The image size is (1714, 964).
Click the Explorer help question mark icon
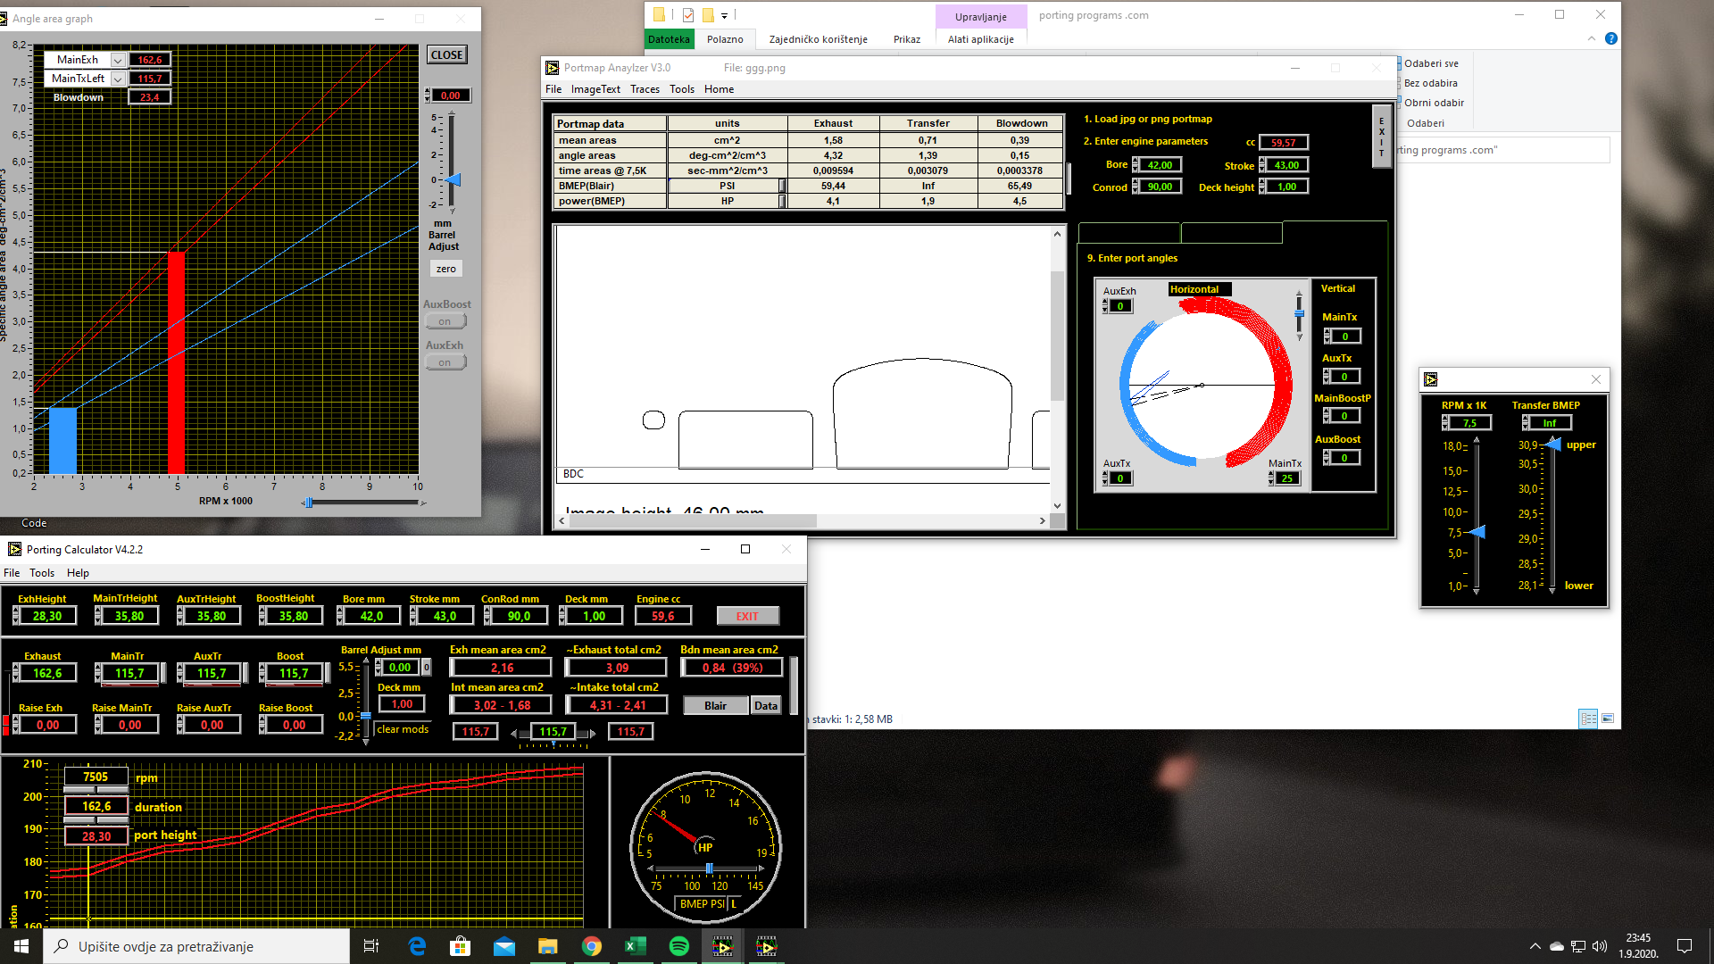tap(1610, 38)
